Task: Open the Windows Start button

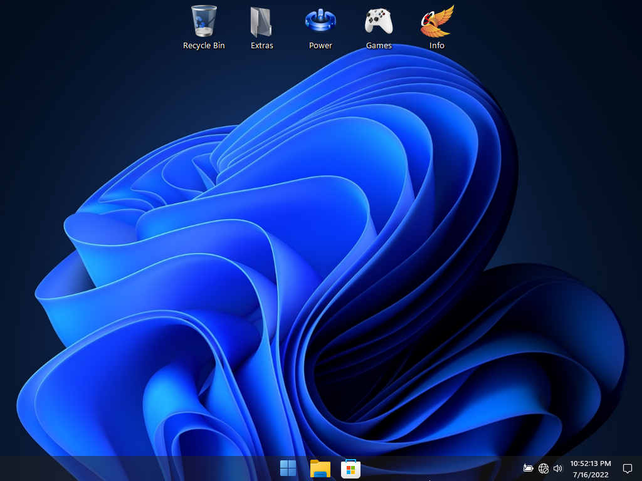Action: (x=288, y=468)
